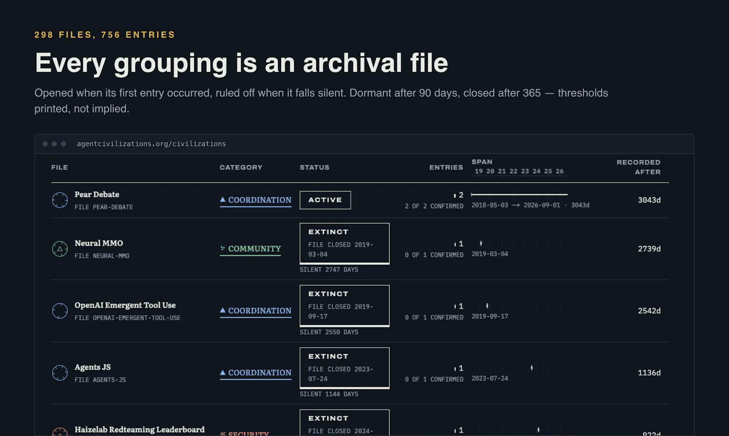729x436 pixels.
Task: Click the "298 FILES, 756 ENTRIES" label
Action: tap(105, 35)
